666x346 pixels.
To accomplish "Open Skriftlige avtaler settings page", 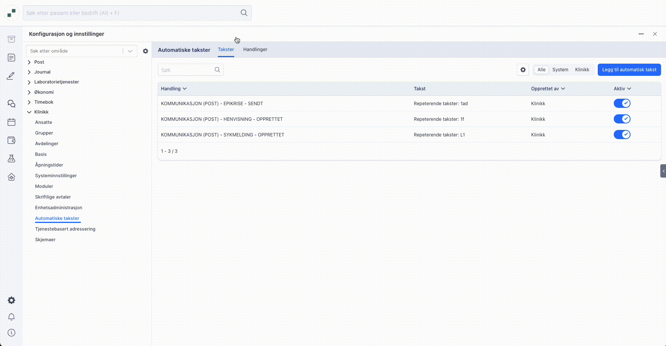I will click(x=53, y=197).
